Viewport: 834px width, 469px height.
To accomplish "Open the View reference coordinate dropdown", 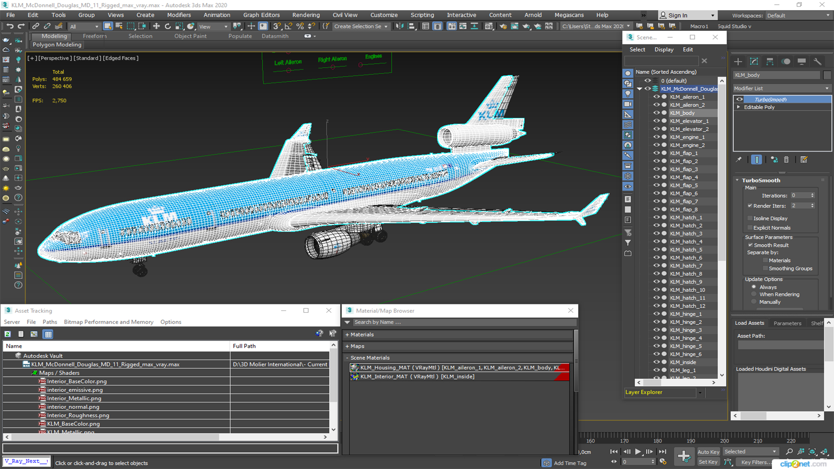I will 213,26.
